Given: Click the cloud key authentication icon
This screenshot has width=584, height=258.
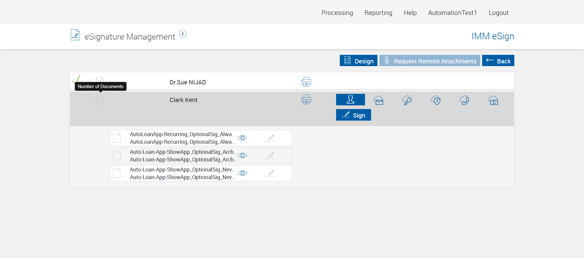Looking at the screenshot, I should pyautogui.click(x=407, y=100).
